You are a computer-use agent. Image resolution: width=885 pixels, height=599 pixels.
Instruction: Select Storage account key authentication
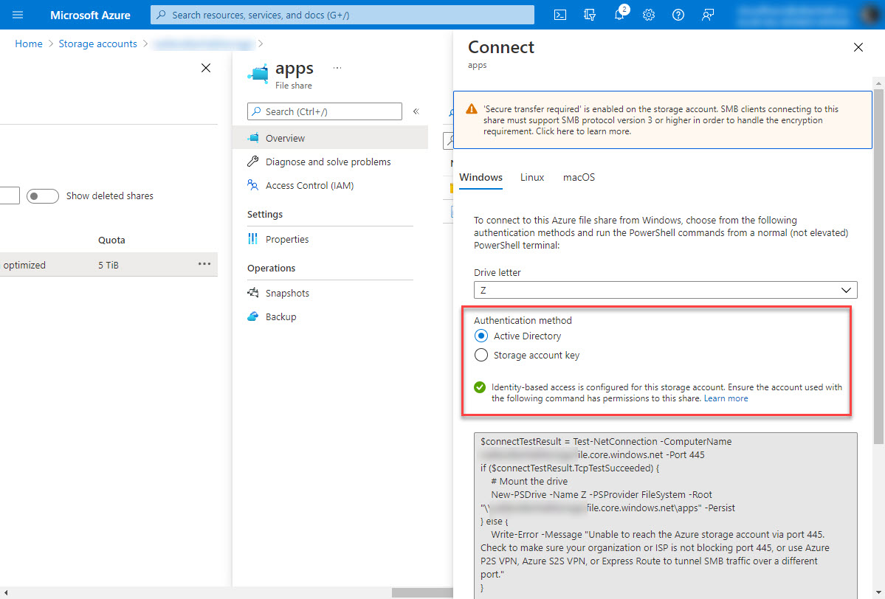[x=481, y=356]
